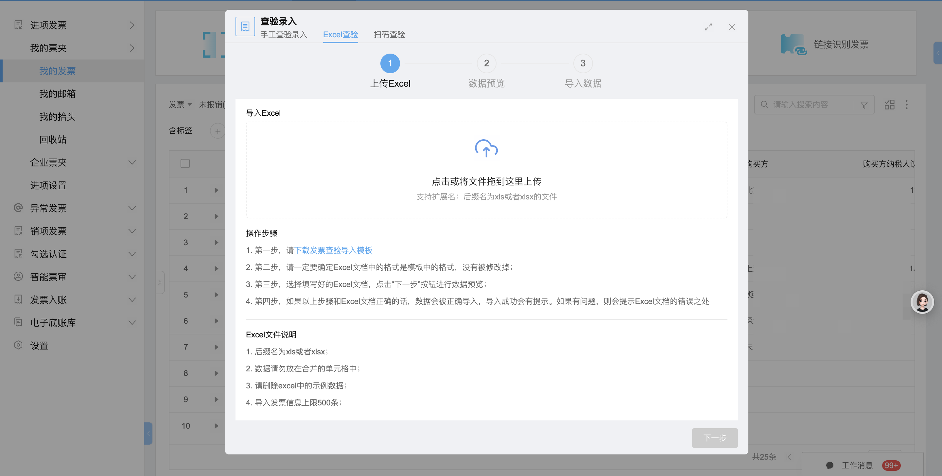The image size is (942, 476).
Task: Expand row 5 disclosure triangle
Action: pos(217,295)
